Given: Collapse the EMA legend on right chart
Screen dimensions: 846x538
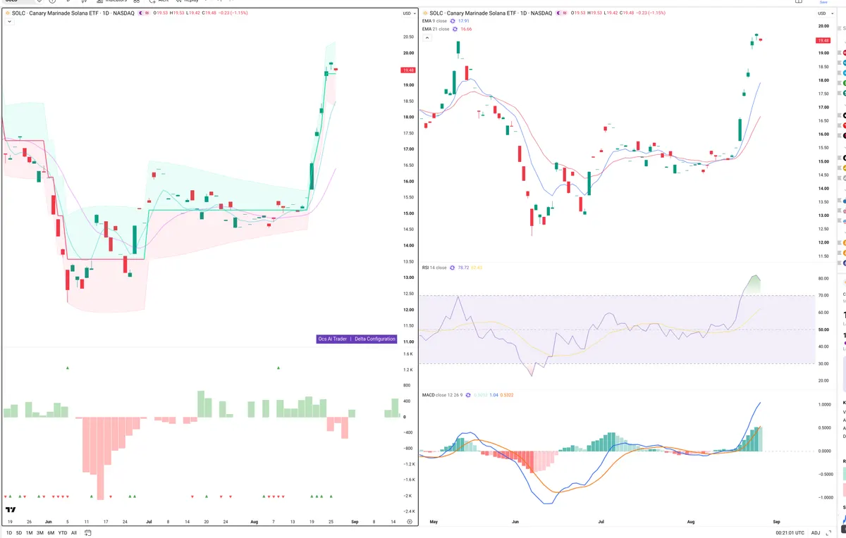Looking at the screenshot, I should pyautogui.click(x=427, y=37).
